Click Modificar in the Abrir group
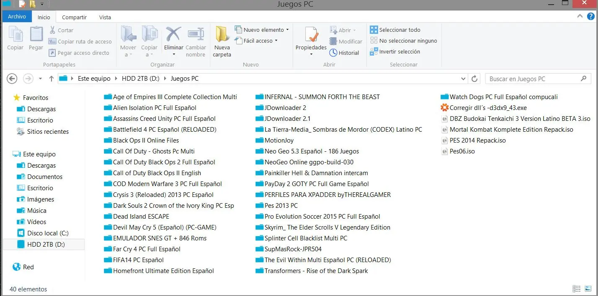 (346, 41)
